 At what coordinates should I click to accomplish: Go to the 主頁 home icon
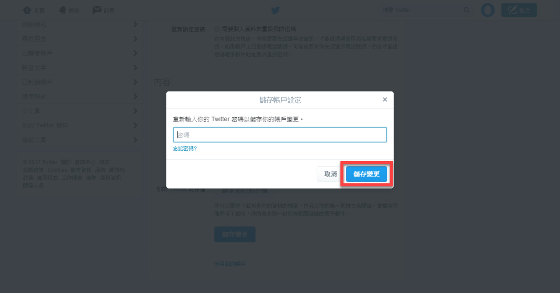pyautogui.click(x=27, y=10)
